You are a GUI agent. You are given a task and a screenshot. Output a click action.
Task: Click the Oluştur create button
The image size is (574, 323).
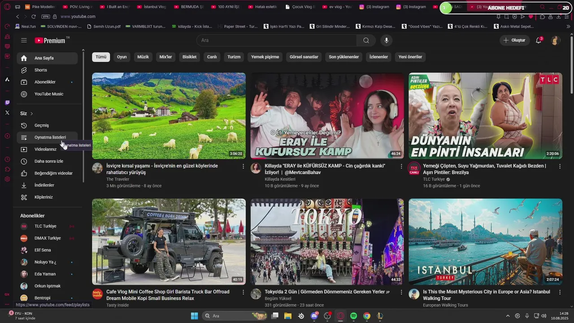[x=515, y=40]
